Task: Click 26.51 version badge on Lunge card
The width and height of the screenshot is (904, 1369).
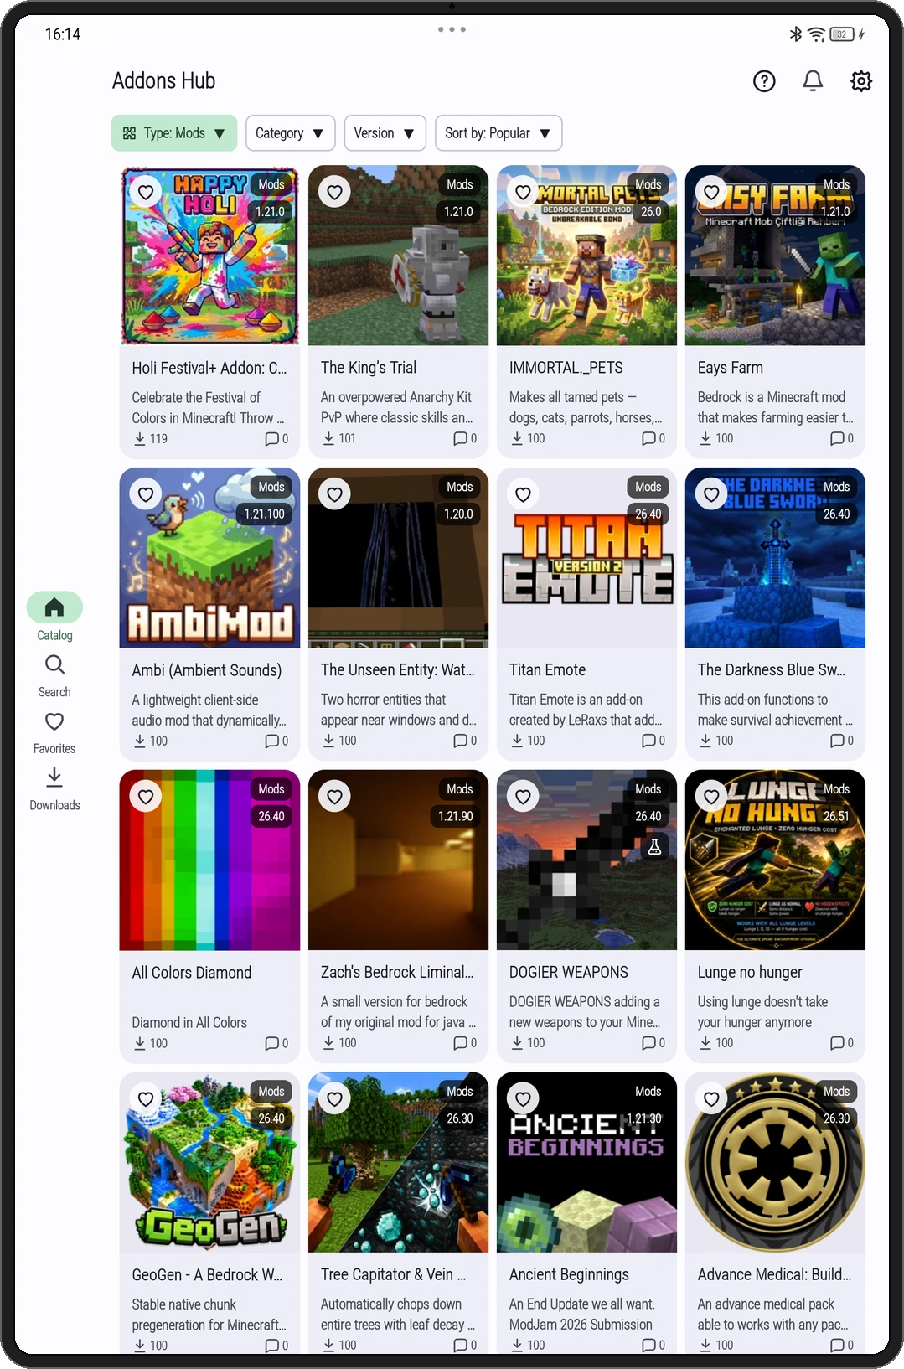Action: pos(836,816)
